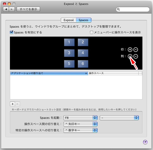This screenshot has height=150, width=153.
Task: Remove a column with the 列 minus button
Action: point(136,56)
